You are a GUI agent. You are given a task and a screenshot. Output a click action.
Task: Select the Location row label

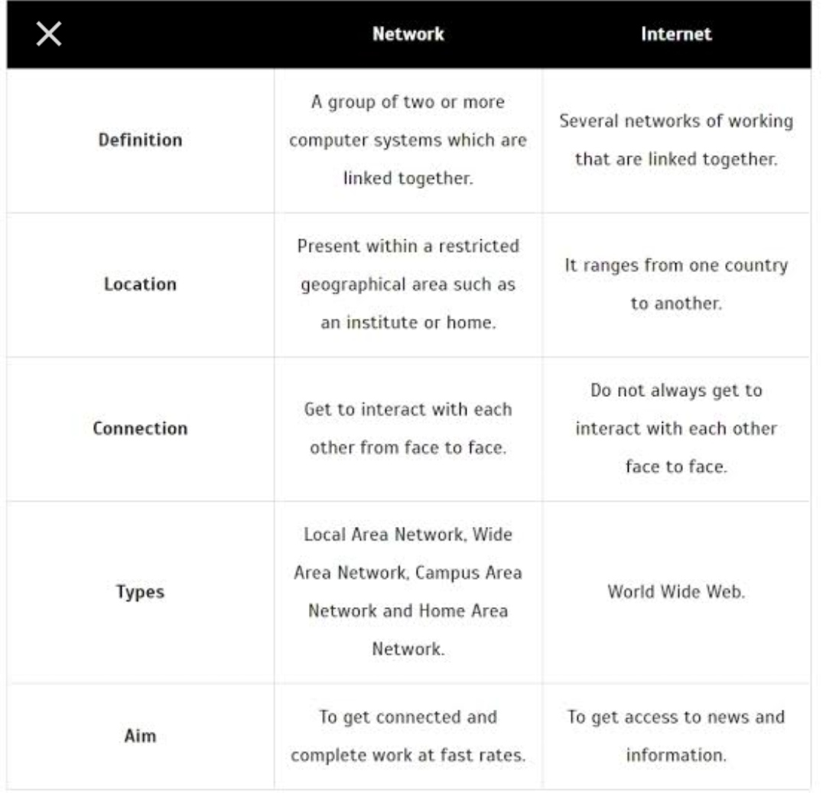[x=140, y=284]
